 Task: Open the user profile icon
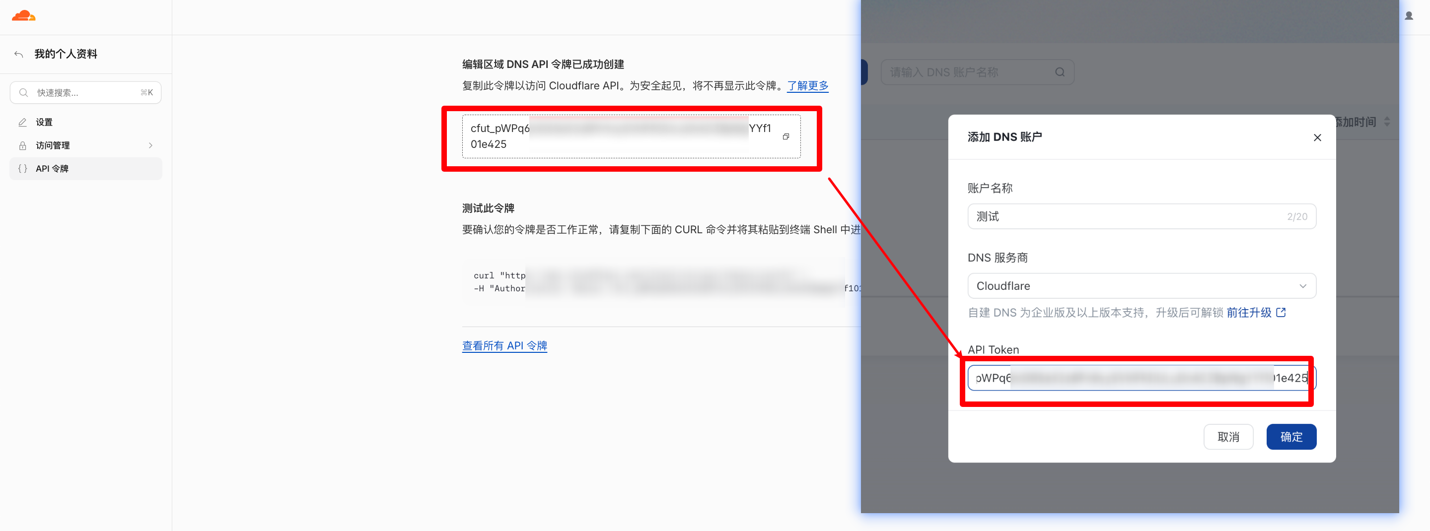(x=1409, y=15)
